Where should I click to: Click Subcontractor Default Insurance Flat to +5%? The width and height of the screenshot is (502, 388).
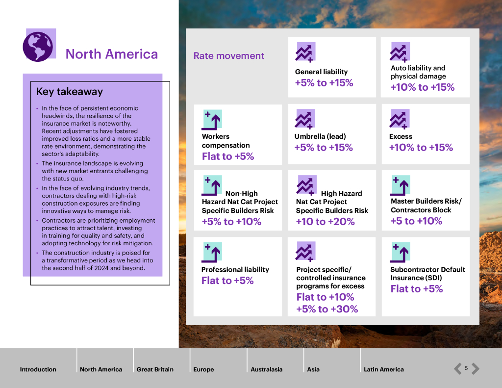(417, 289)
